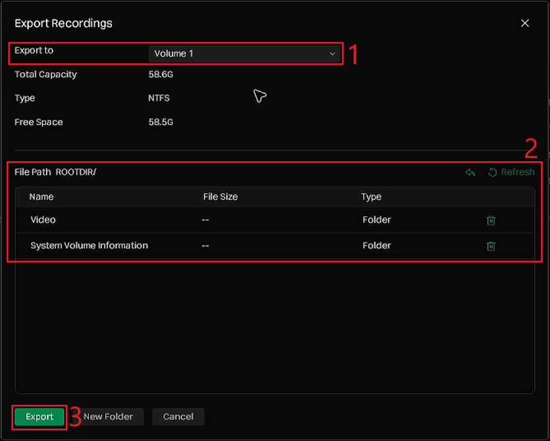Click the Type column header
The width and height of the screenshot is (550, 441).
[x=371, y=197]
